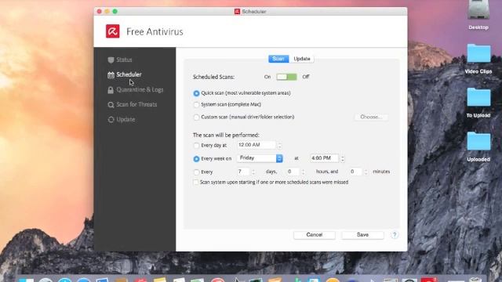The width and height of the screenshot is (502, 282).
Task: Click the minutes interval stepper
Action: pyautogui.click(x=366, y=172)
